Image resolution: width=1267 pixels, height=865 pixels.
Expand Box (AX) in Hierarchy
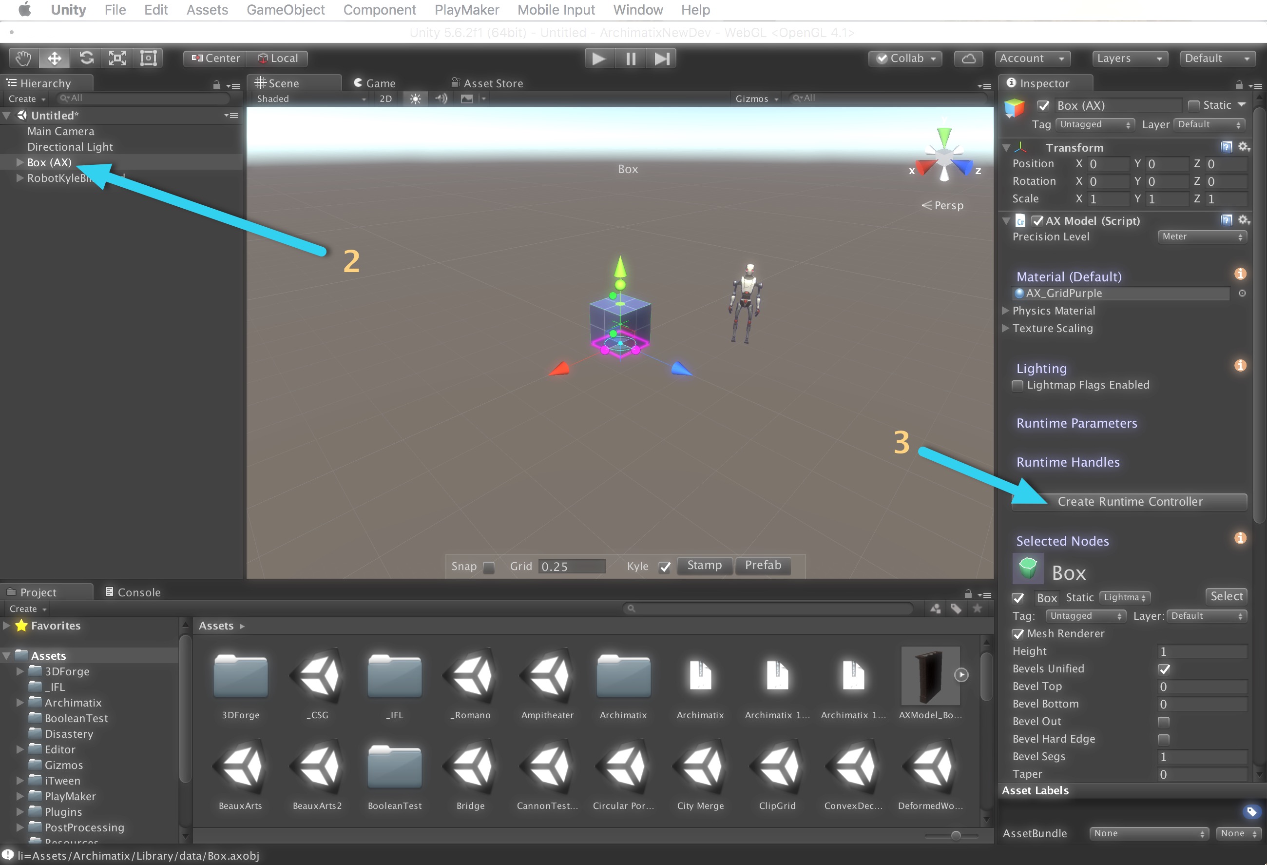(x=19, y=162)
